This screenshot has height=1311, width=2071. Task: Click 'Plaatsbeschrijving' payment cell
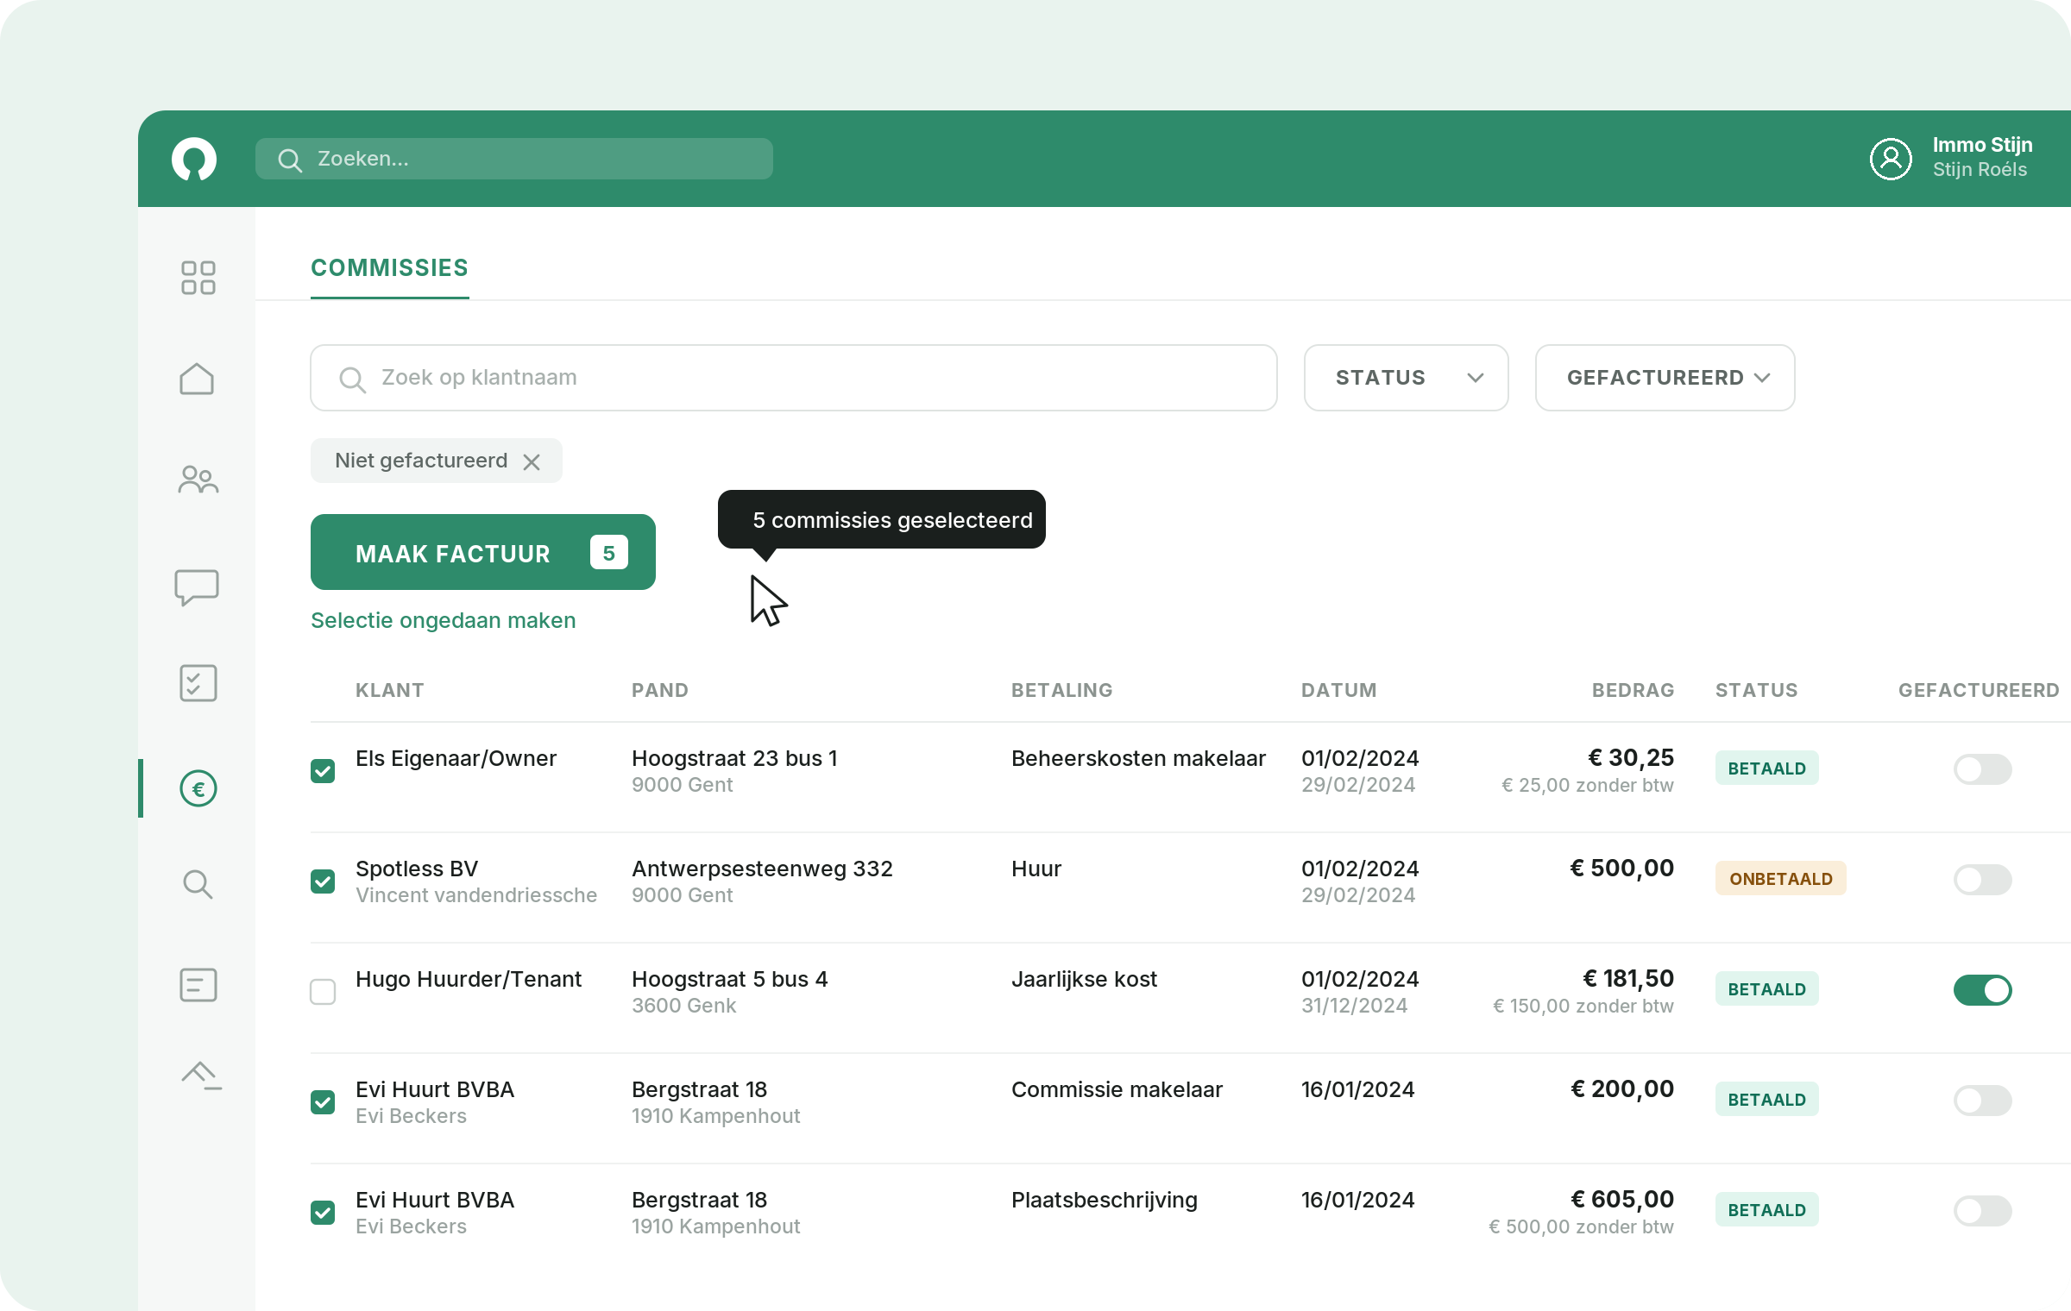point(1105,1200)
